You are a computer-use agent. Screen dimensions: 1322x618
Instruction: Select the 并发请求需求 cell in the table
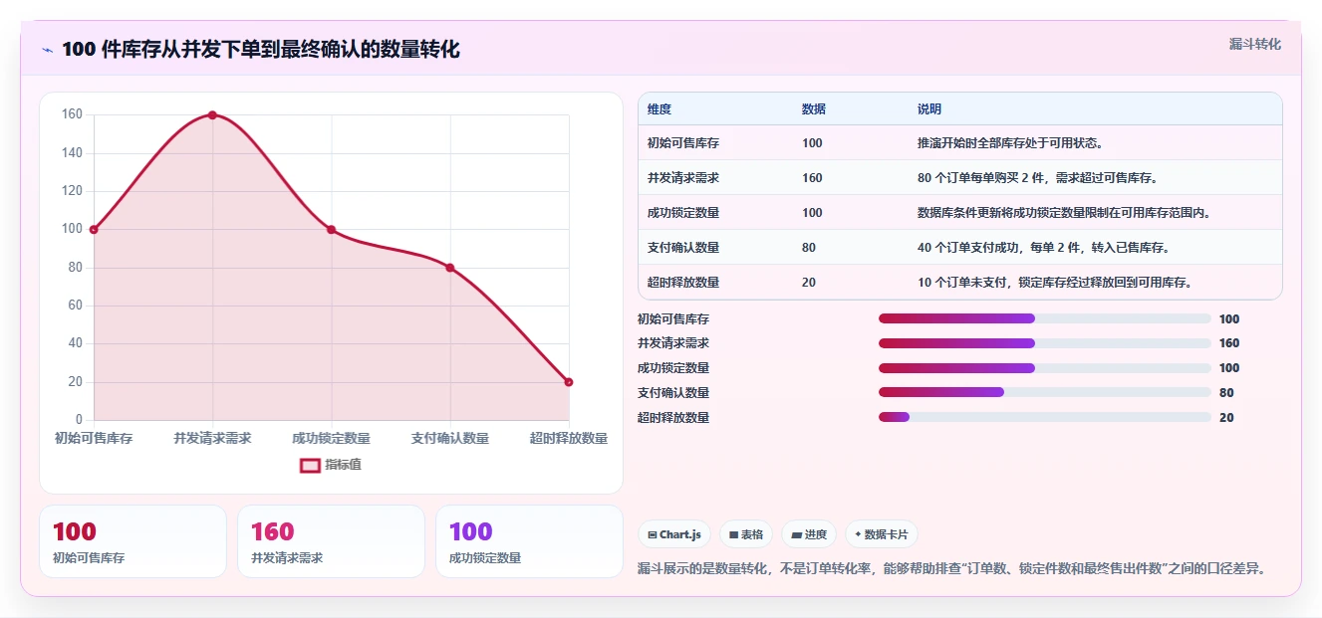point(683,178)
